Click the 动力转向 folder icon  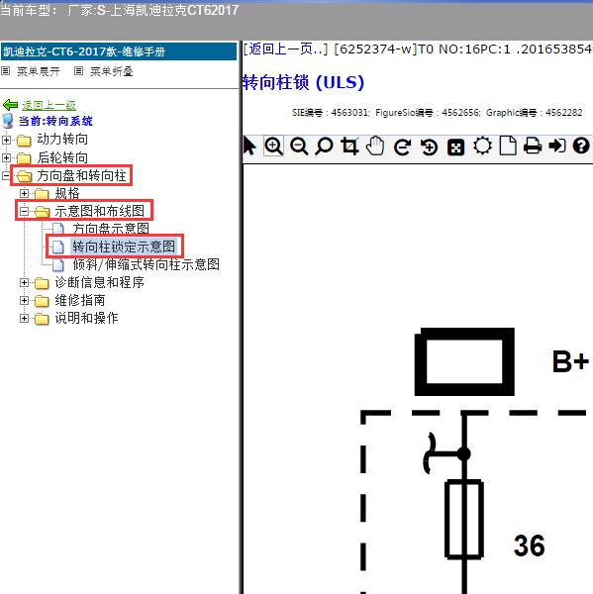point(24,141)
